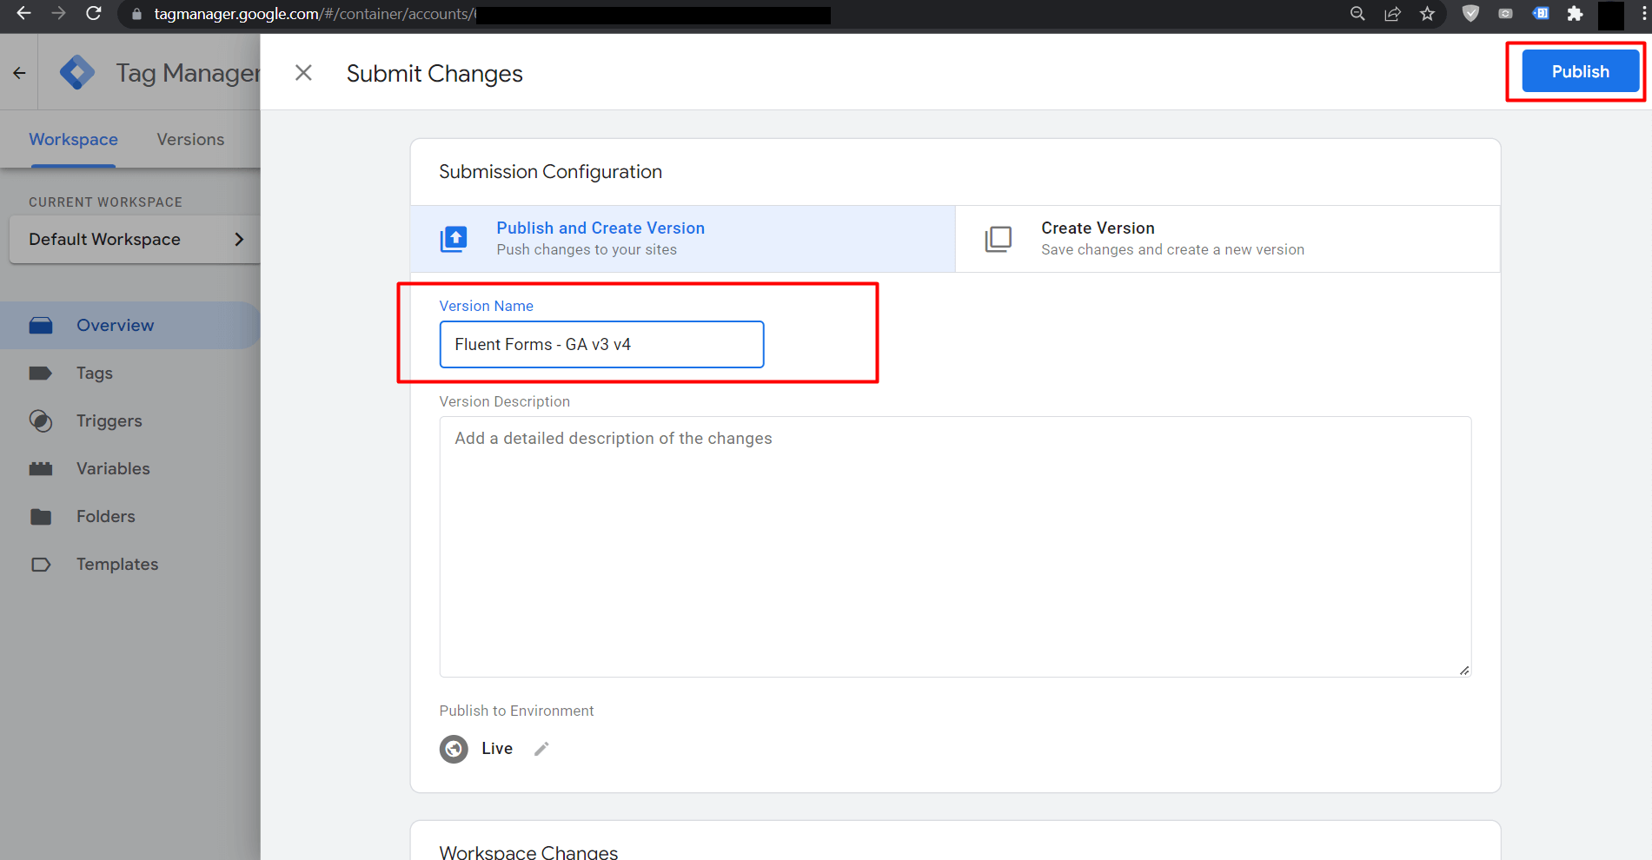Click the Live environment globe icon
Image resolution: width=1652 pixels, height=860 pixels.
(454, 749)
